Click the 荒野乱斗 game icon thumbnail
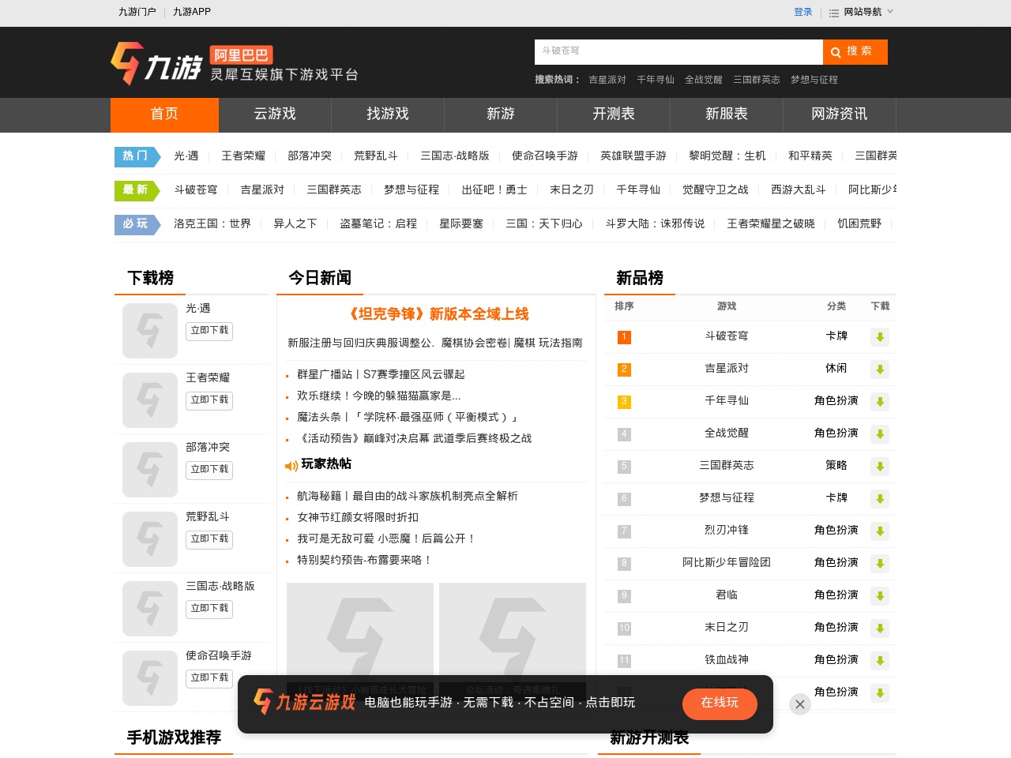Image resolution: width=1011 pixels, height=758 pixels. 150,539
